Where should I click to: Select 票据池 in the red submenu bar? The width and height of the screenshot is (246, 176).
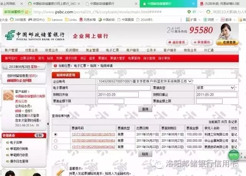(103, 58)
